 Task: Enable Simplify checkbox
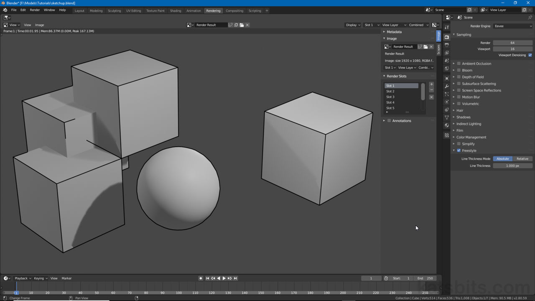click(x=459, y=144)
